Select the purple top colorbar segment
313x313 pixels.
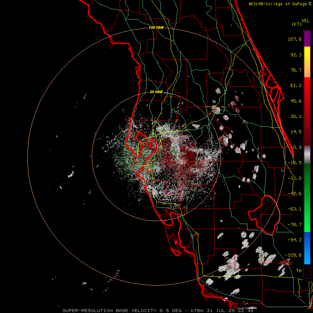(307, 39)
